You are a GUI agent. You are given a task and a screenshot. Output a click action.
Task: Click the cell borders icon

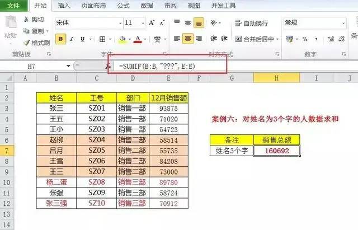coord(102,39)
